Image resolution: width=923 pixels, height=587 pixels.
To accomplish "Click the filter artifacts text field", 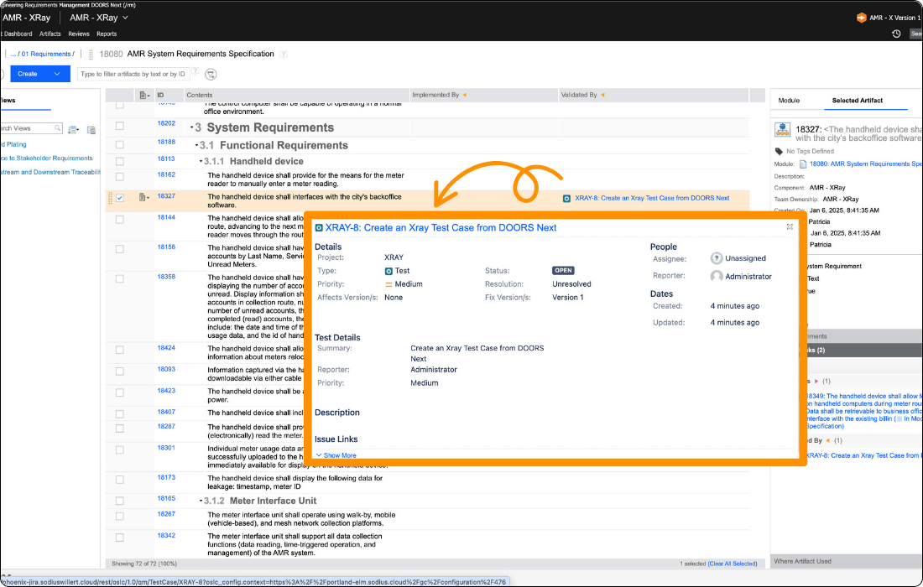I will [134, 74].
